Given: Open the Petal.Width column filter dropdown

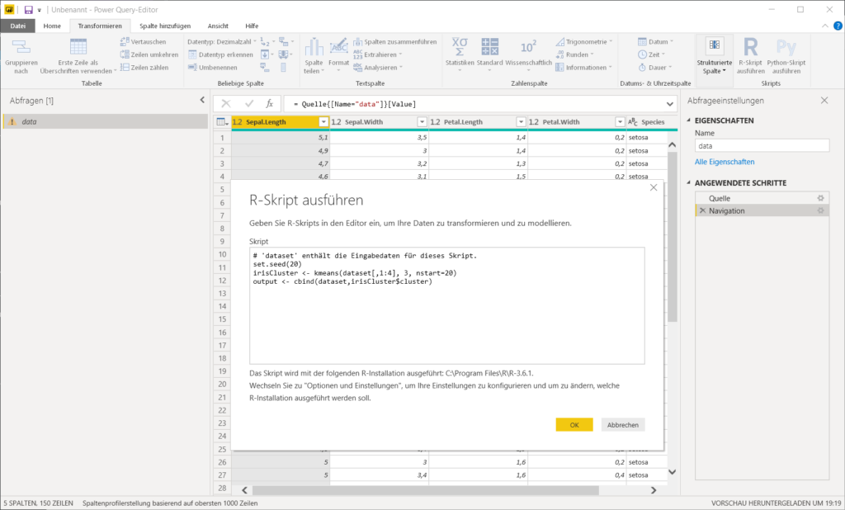Looking at the screenshot, I should pos(620,122).
